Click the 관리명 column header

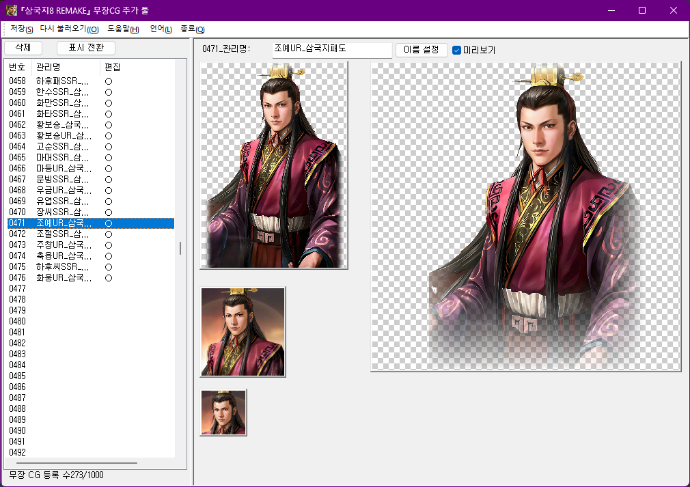[x=66, y=67]
